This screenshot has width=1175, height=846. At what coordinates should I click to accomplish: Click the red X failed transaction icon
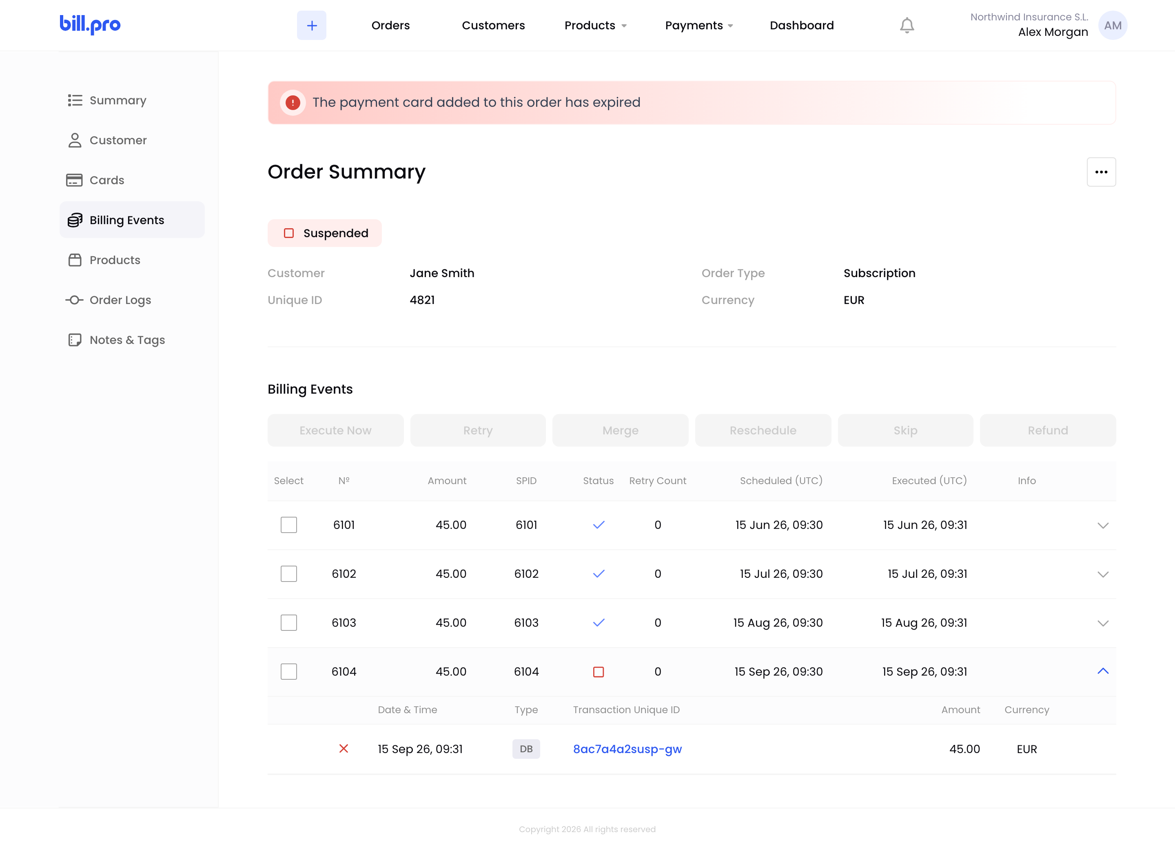(344, 749)
